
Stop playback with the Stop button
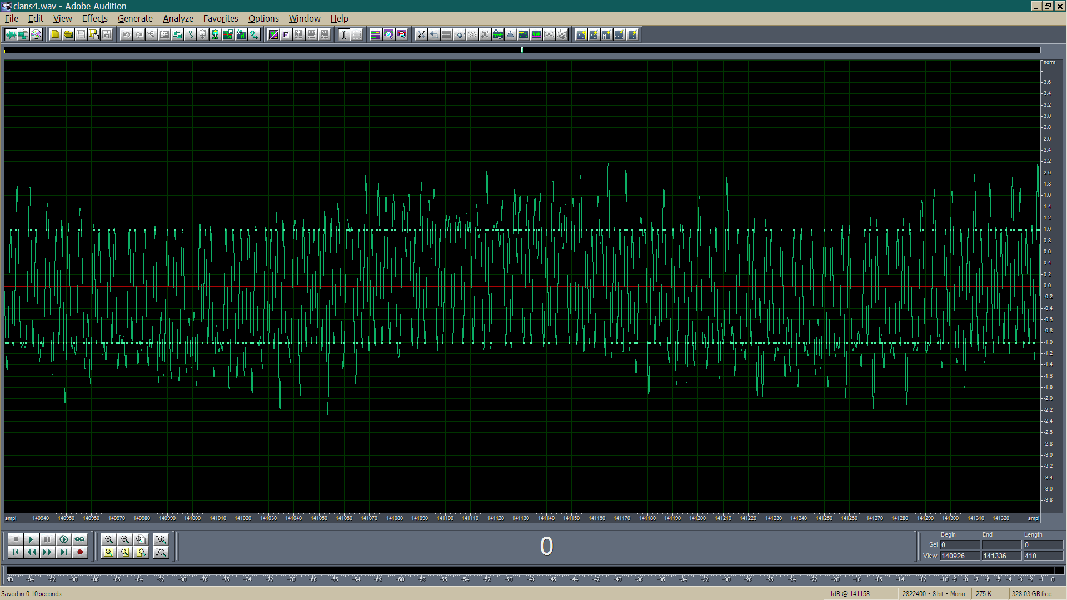point(15,539)
